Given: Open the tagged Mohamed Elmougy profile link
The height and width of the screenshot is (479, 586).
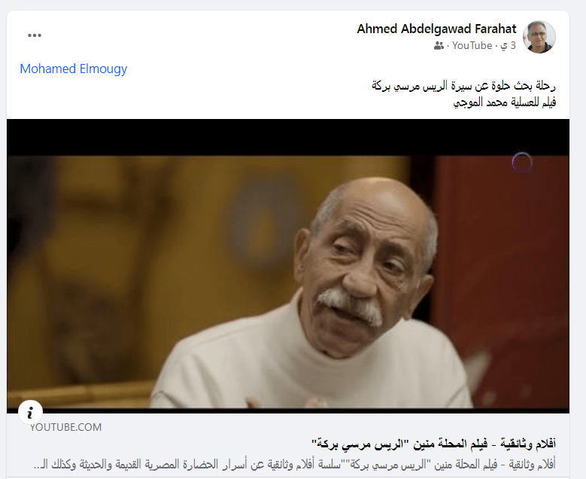Looking at the screenshot, I should (x=74, y=69).
